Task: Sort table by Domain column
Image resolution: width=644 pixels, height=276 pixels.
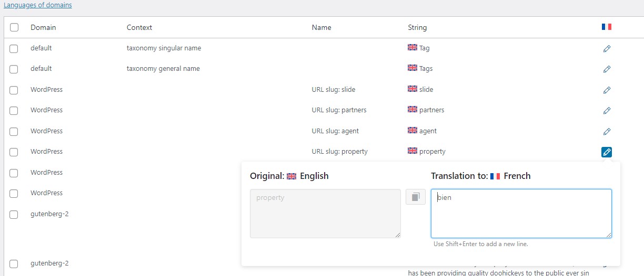Action: [43, 27]
